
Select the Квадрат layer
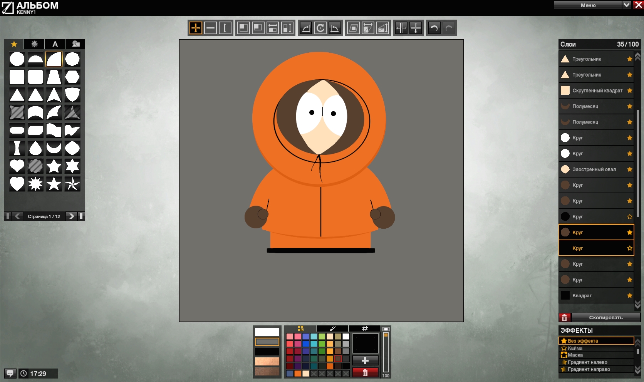(596, 295)
